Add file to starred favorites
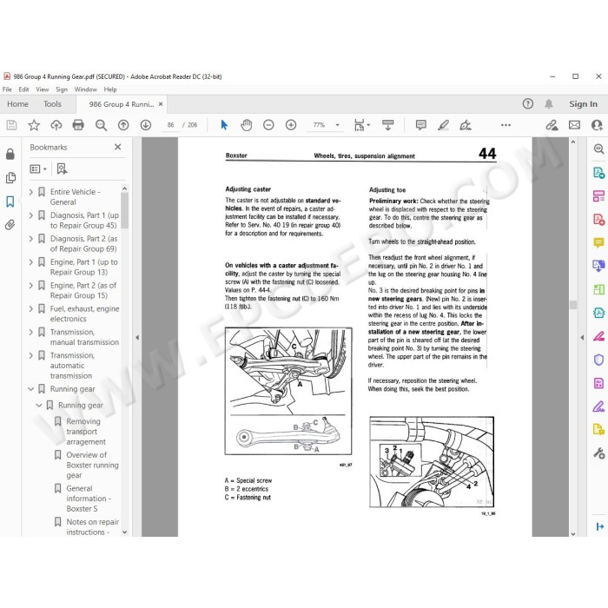The image size is (608, 608). click(34, 125)
